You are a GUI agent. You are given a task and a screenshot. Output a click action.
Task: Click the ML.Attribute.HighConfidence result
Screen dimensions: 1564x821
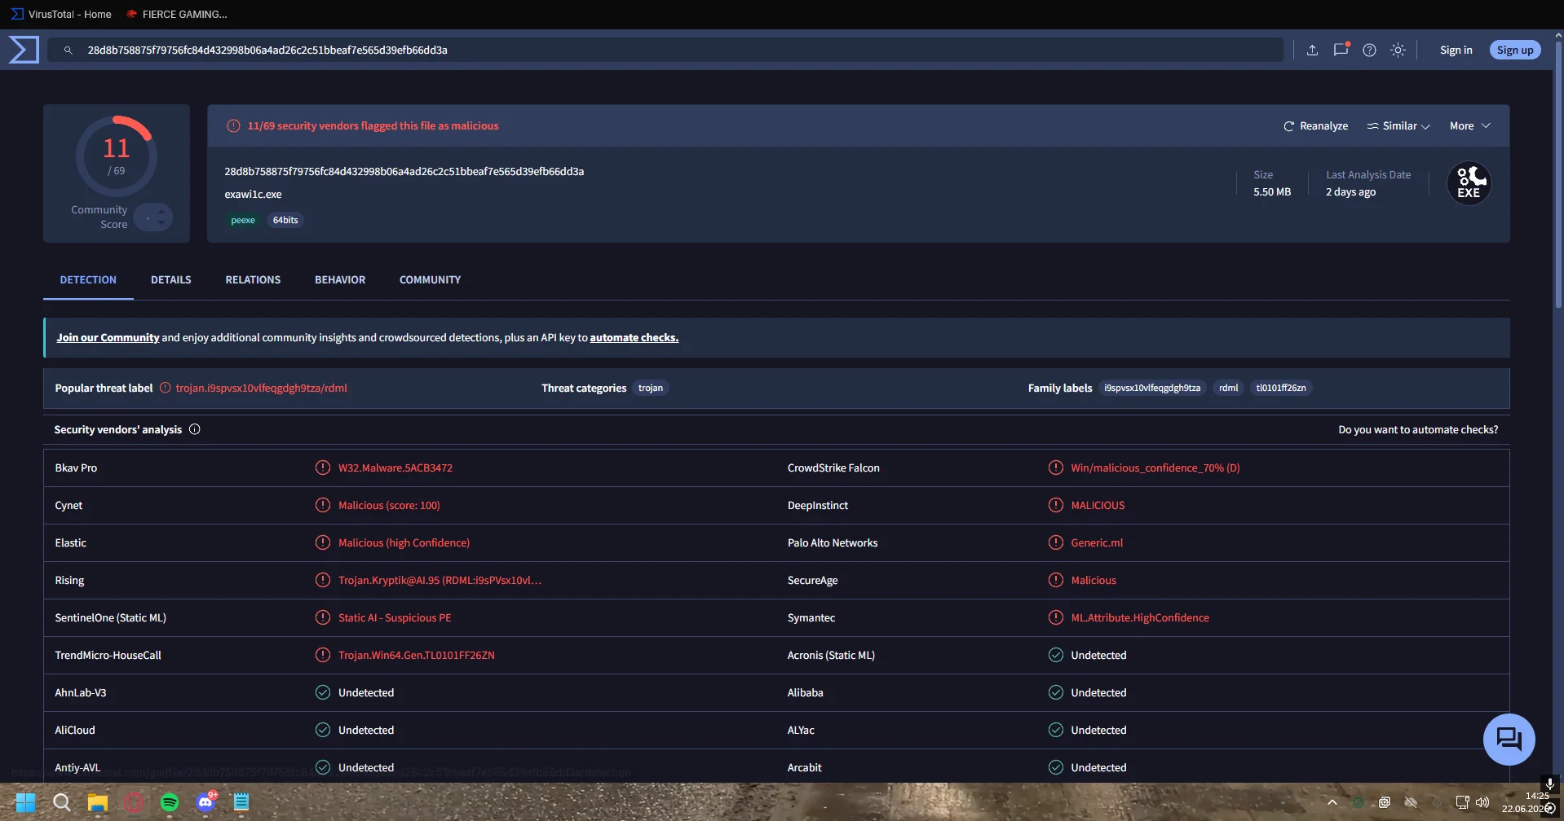(x=1140, y=617)
